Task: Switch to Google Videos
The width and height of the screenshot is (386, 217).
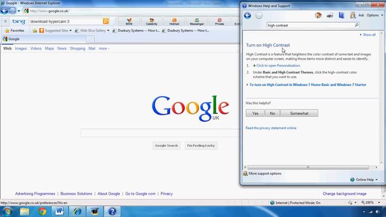Action: [36, 48]
